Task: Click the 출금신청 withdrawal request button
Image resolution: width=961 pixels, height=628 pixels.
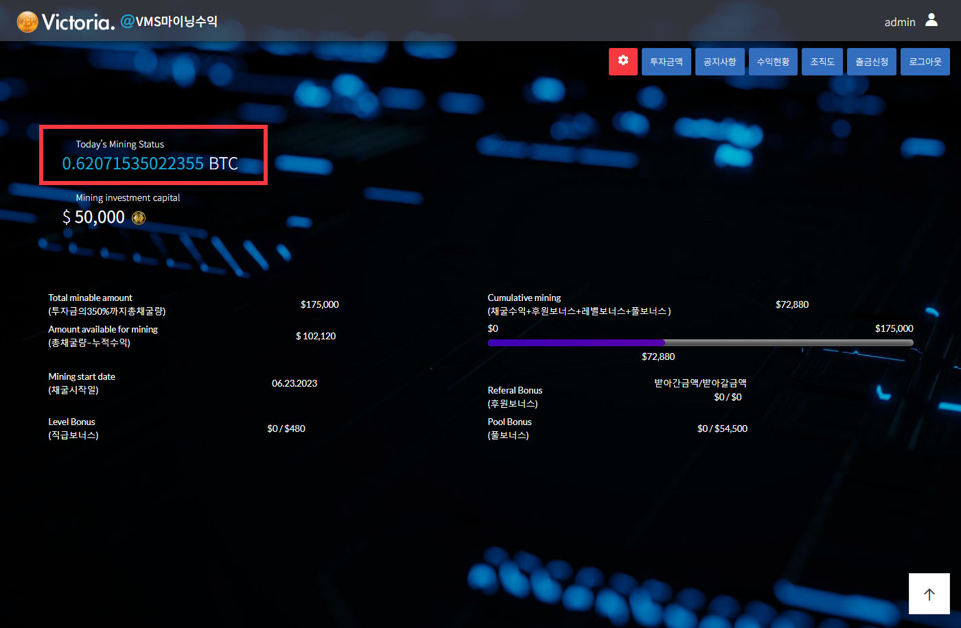Action: [x=871, y=62]
